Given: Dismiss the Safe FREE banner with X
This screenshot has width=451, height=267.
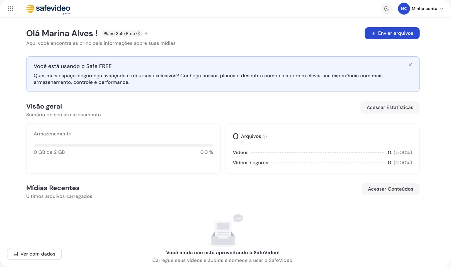Looking at the screenshot, I should tap(410, 65).
